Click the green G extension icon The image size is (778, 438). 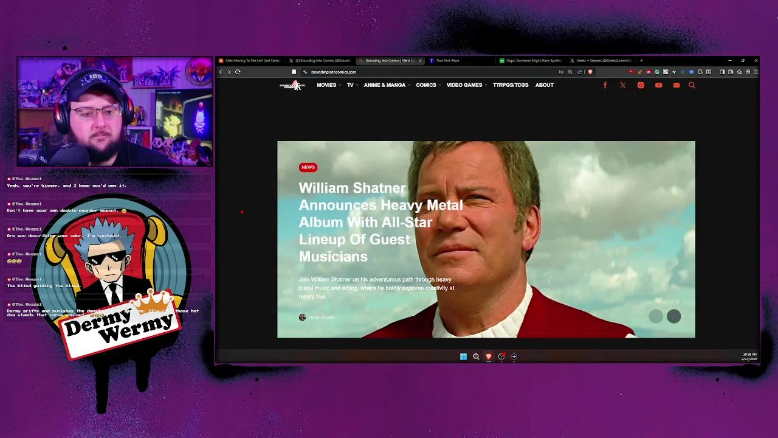pyautogui.click(x=656, y=72)
